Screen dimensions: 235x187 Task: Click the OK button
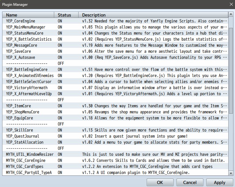[160, 182]
